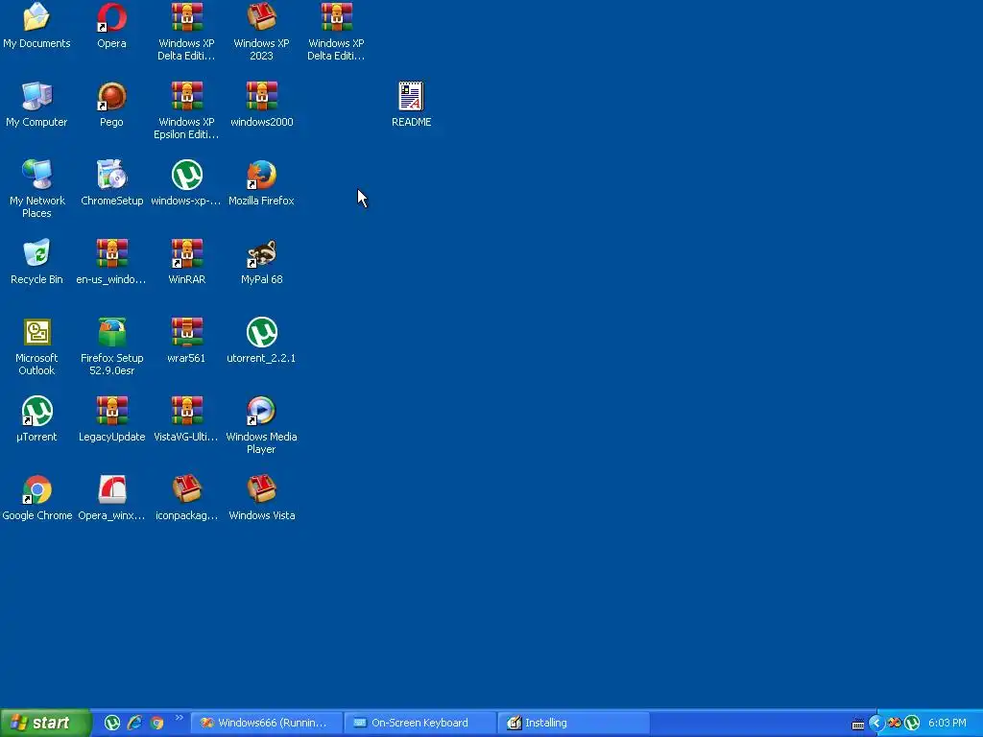Show hidden system tray icons
Viewport: 983px width, 737px height.
[876, 724]
